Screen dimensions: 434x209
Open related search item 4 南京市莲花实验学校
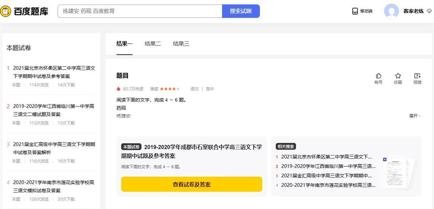pyautogui.click(x=328, y=185)
